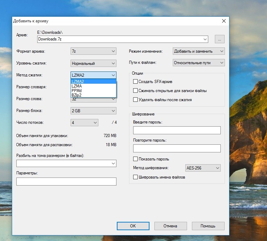This screenshot has height=241, width=267.
Task: Click the browse button next to archive path
Action: 219,39
